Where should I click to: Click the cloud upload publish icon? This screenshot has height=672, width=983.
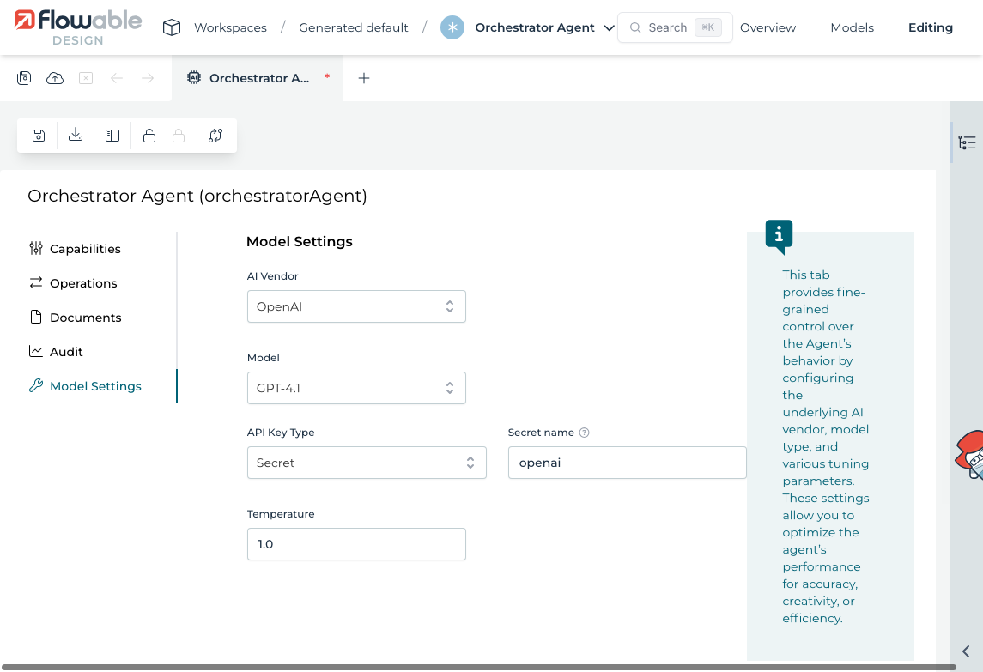click(x=55, y=78)
